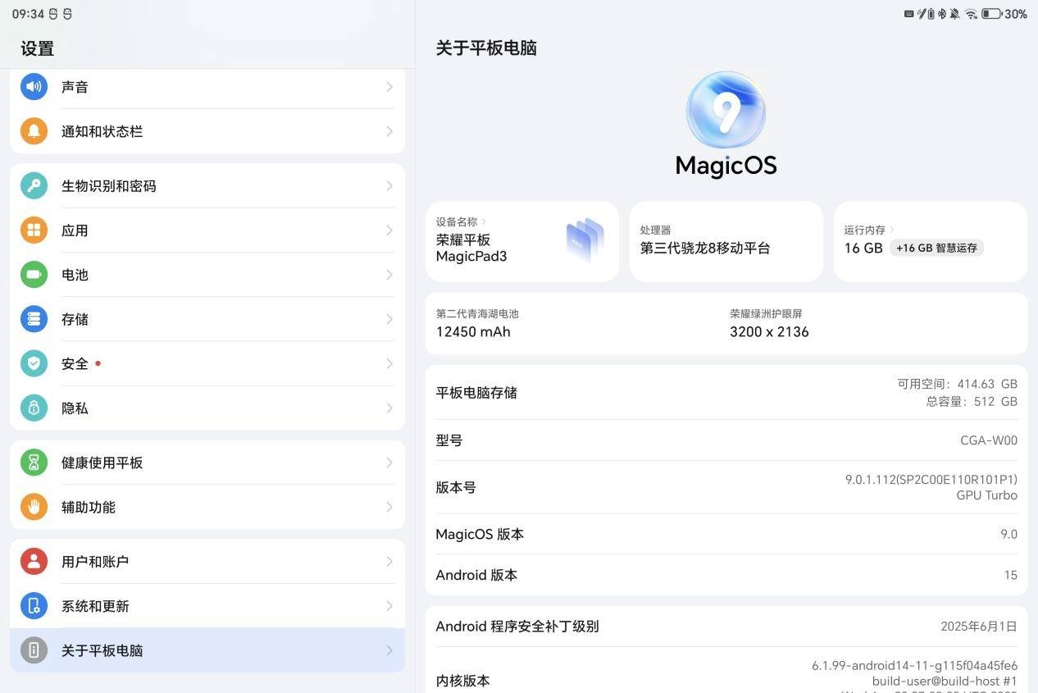Image resolution: width=1038 pixels, height=693 pixels.
Task: Tap the blue 声音 speaker icon
Action: [34, 87]
